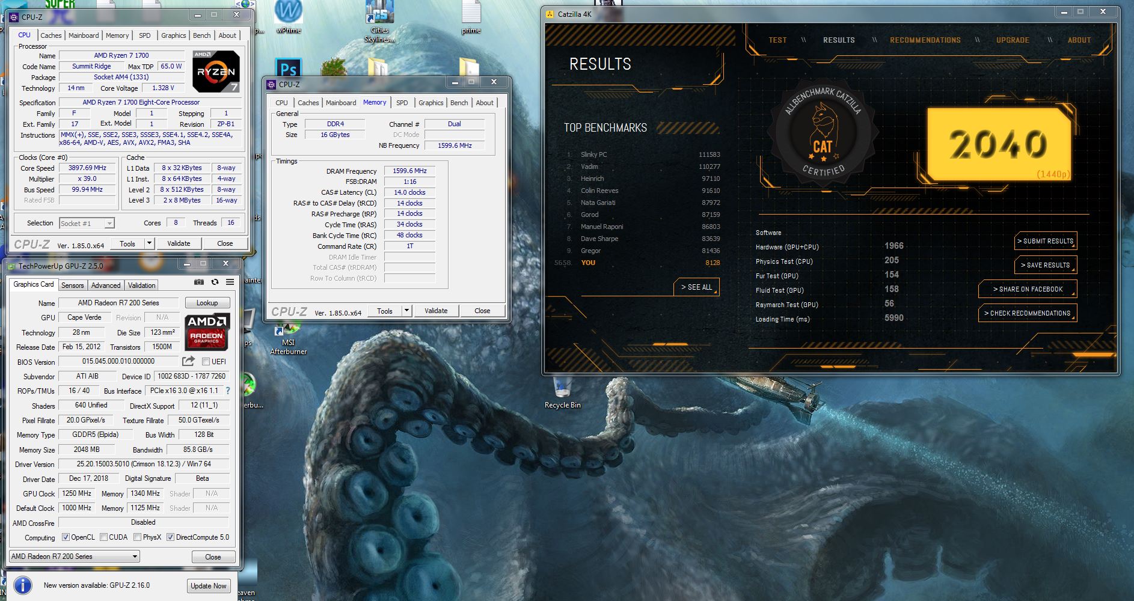
Task: Open Photoshop desktop icon
Action: coord(288,68)
